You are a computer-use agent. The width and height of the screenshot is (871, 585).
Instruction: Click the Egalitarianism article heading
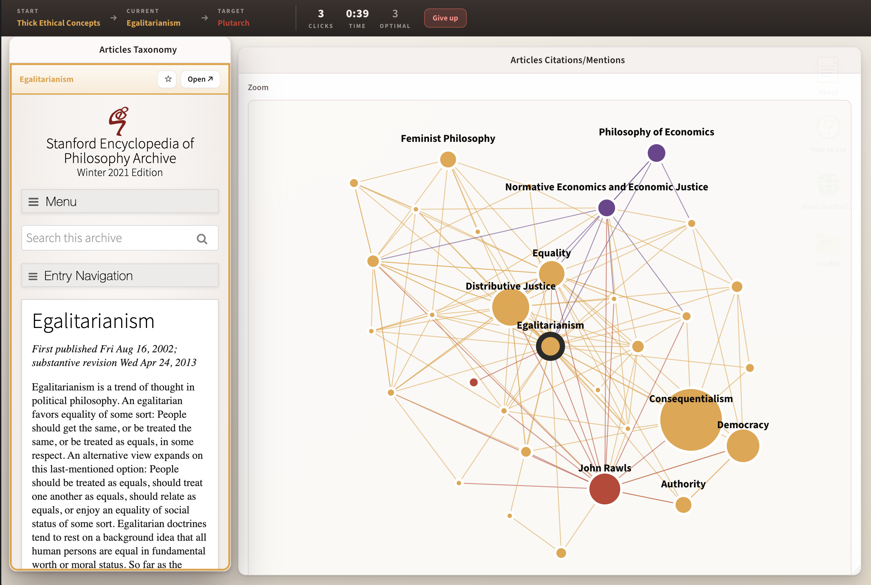(93, 321)
